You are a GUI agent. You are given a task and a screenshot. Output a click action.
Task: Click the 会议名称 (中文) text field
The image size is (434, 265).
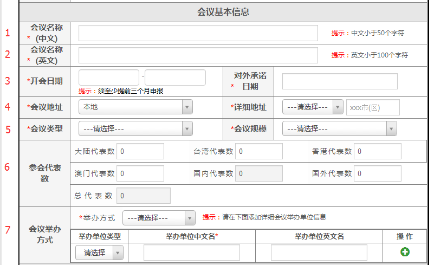coord(198,33)
